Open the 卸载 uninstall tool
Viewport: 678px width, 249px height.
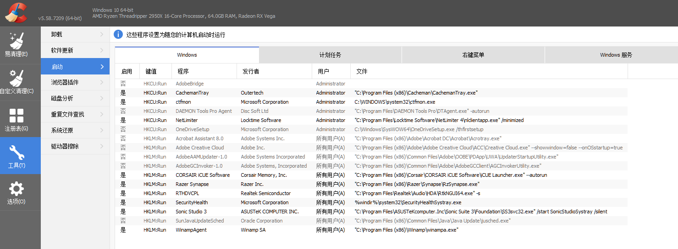point(75,34)
